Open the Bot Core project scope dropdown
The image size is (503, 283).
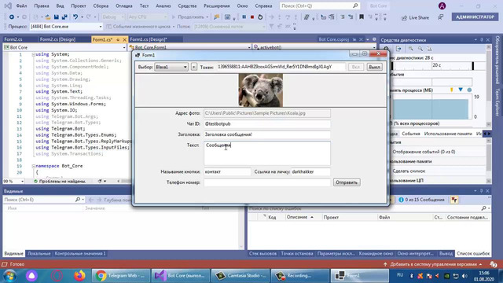[64, 47]
